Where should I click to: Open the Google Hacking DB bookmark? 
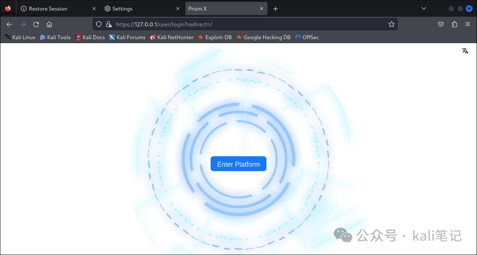pos(263,37)
